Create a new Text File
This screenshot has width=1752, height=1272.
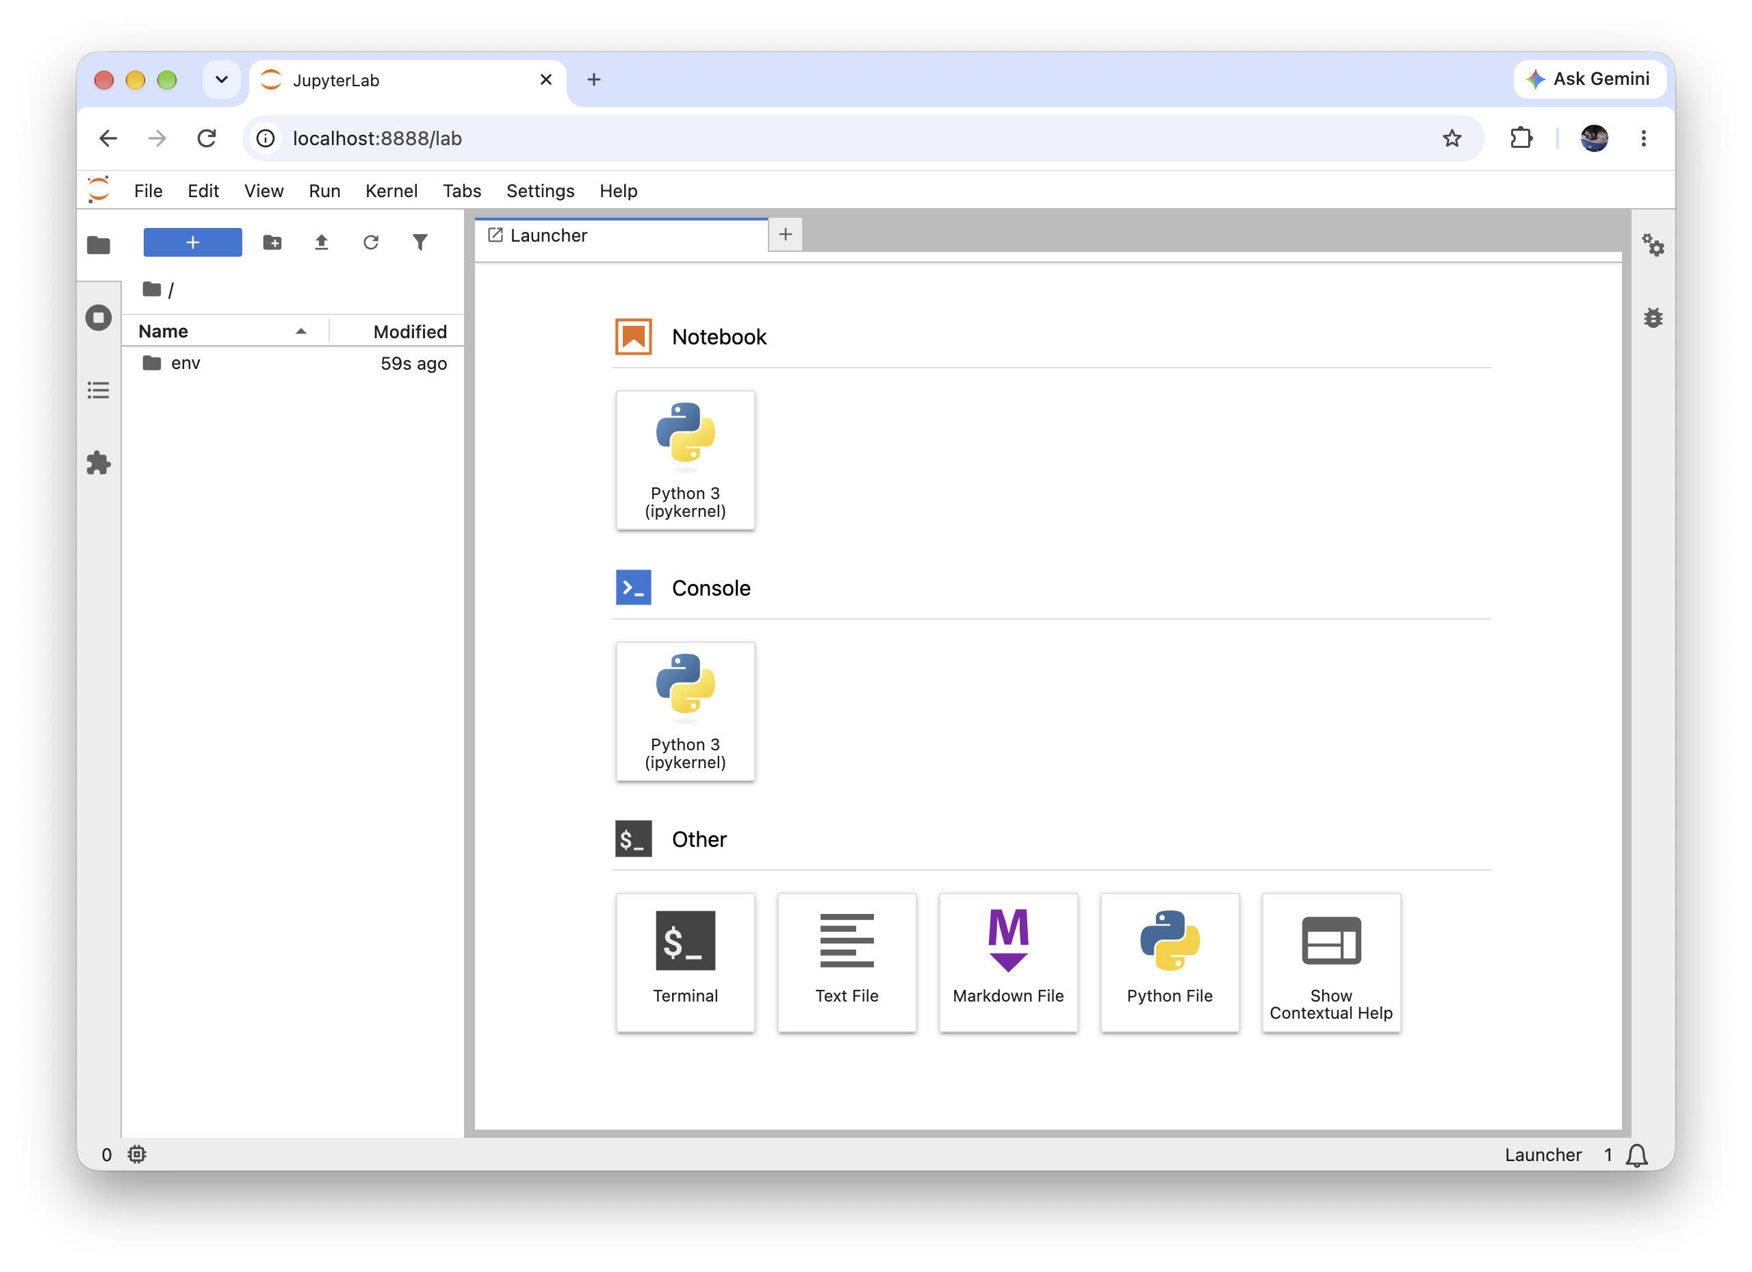847,963
